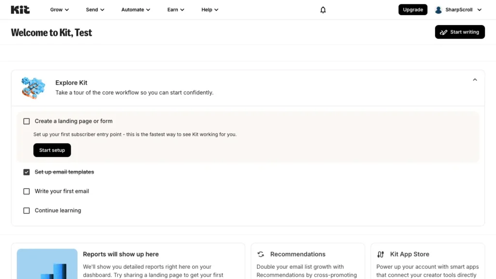Click the Recommendations refresh icon
Screen dimensions: 496x279
click(x=261, y=254)
